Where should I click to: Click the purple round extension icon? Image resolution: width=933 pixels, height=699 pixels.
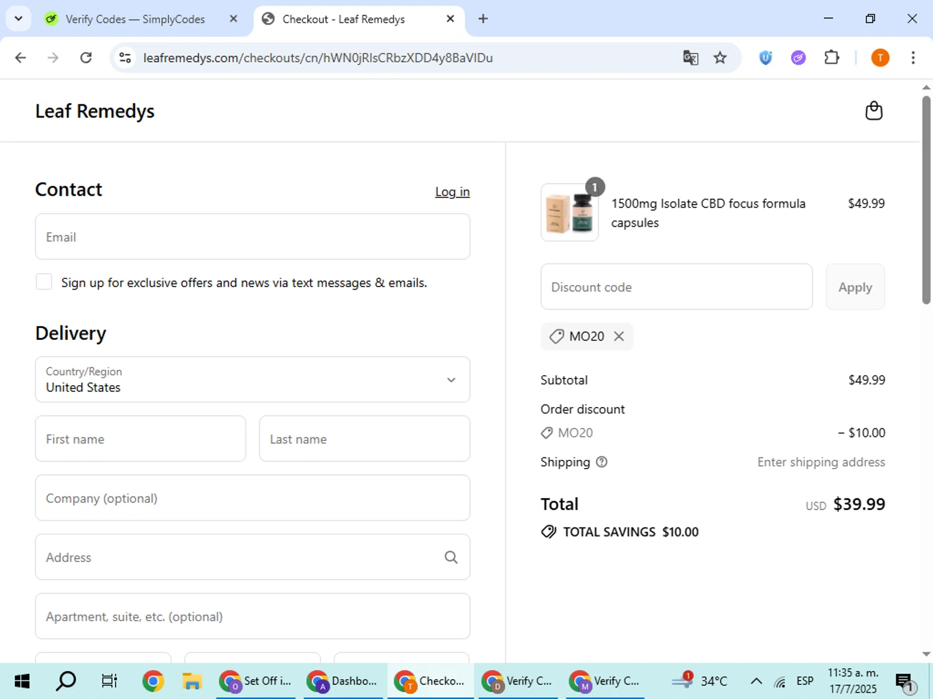click(x=798, y=58)
